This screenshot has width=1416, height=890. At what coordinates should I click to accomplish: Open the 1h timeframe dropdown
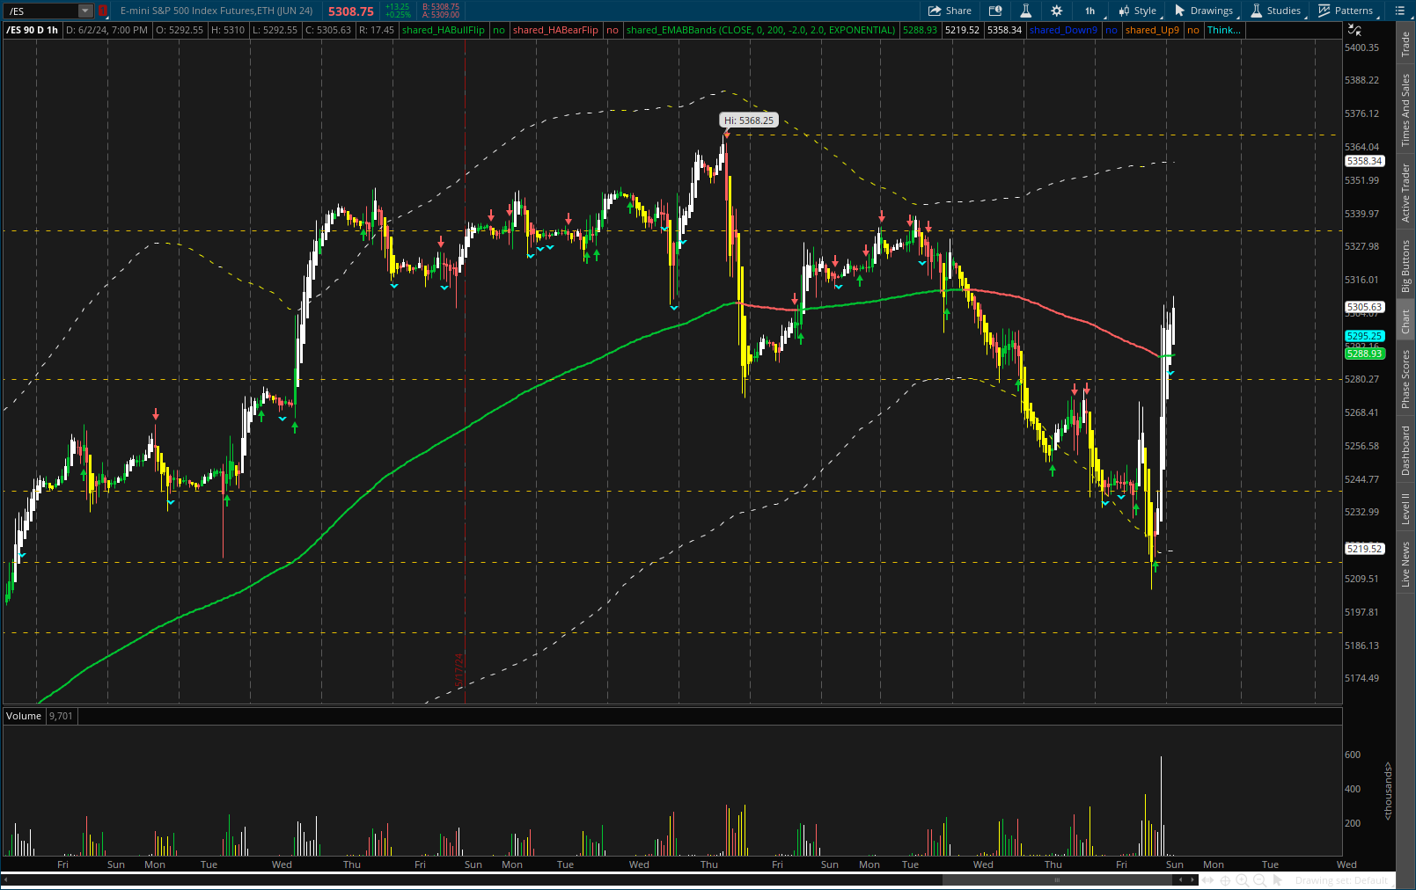[1090, 11]
